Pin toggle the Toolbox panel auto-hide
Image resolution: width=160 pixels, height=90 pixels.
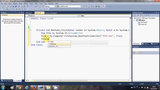[21, 13]
